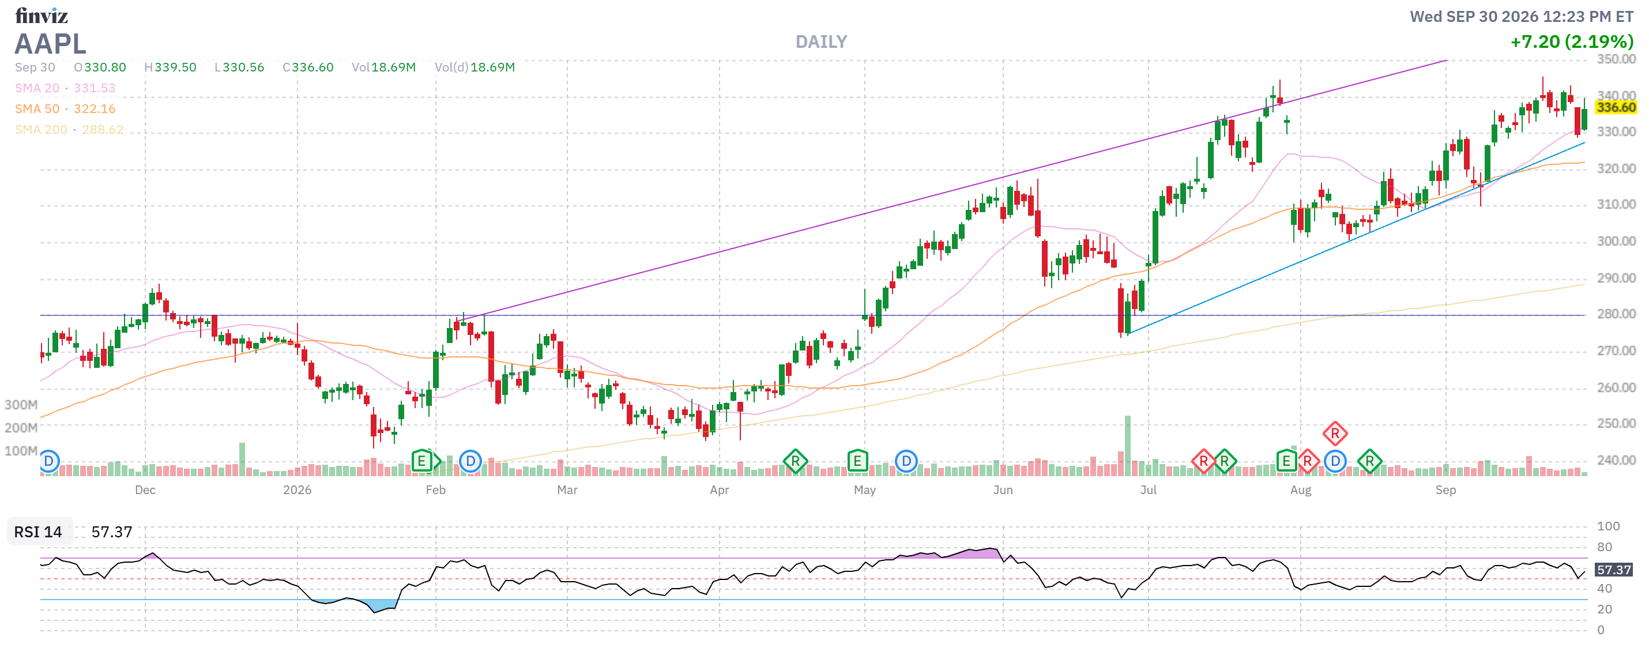Select the SMA 200 legend entry
Screen dimensions: 1649x648
click(69, 129)
